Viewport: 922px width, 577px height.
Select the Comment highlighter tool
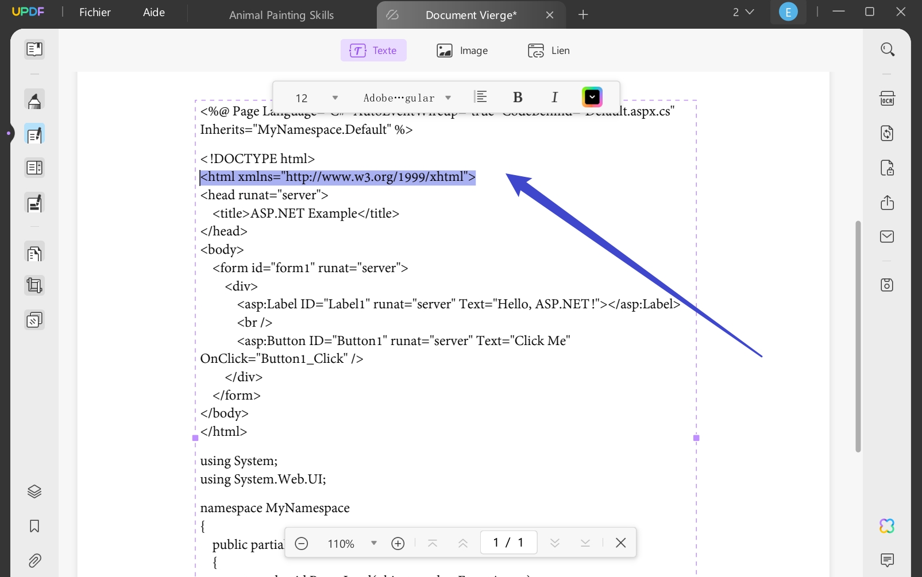pyautogui.click(x=34, y=100)
